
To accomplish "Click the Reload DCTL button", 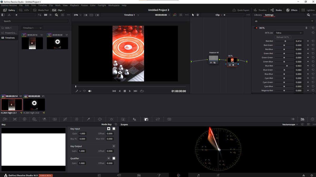I will pos(283,37).
